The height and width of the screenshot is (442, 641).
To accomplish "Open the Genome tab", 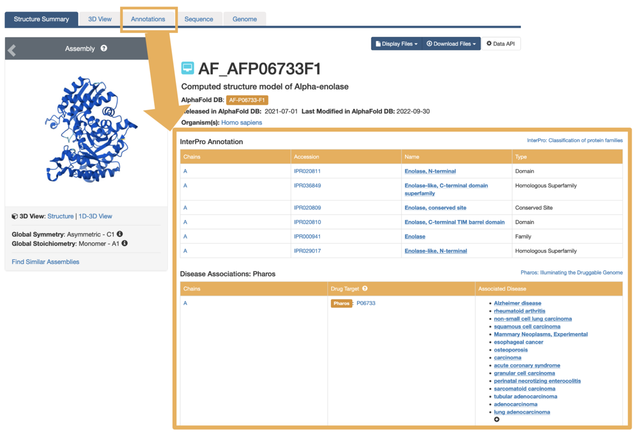I will [x=244, y=18].
